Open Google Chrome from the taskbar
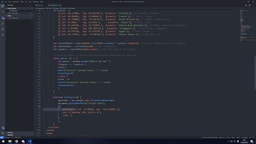Image resolution: width=256 pixels, height=144 pixels. (x=16, y=141)
